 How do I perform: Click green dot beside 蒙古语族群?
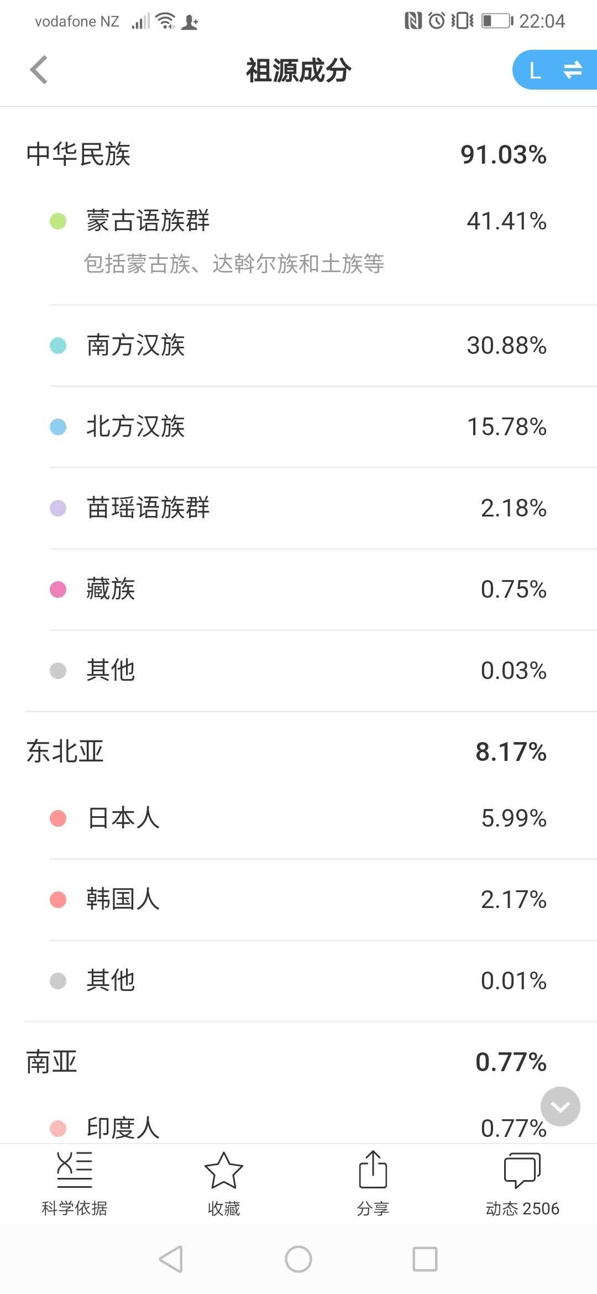[x=58, y=221]
